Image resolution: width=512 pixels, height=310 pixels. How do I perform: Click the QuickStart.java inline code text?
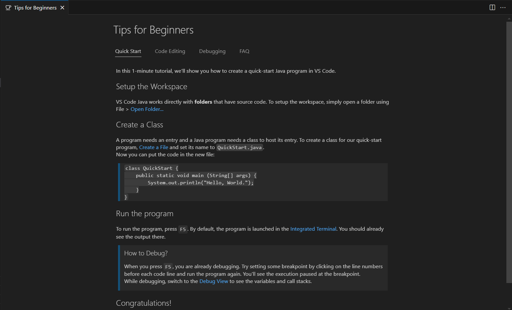click(x=240, y=147)
